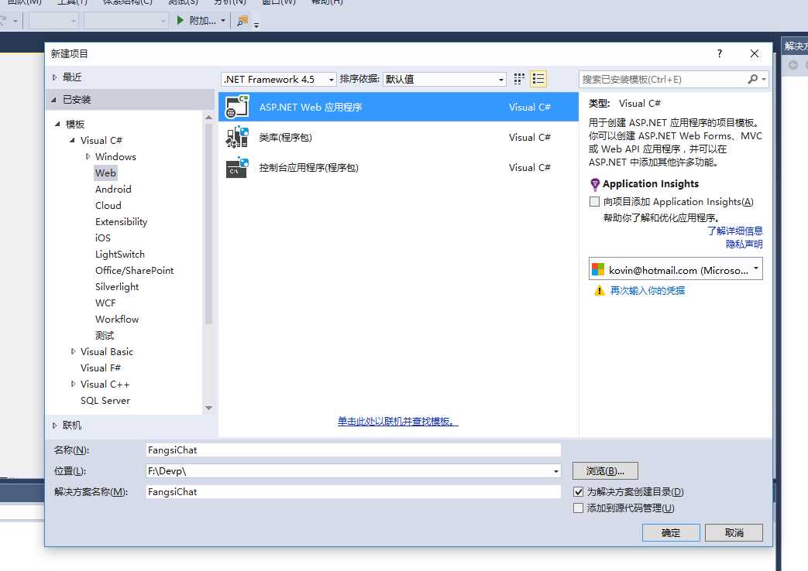This screenshot has width=808, height=571.
Task: Click tree scrollbar down arrow
Action: [x=208, y=408]
